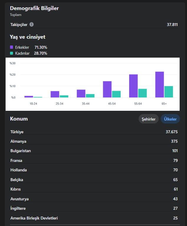Click the Takipçiler total count 37.811
187x226 pixels.
pyautogui.click(x=172, y=25)
